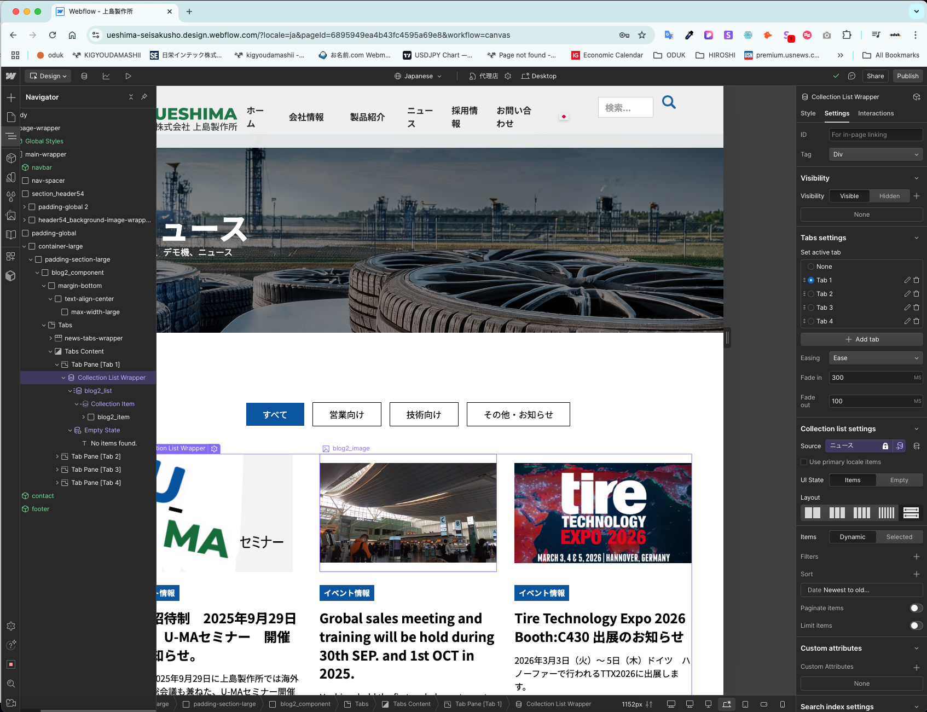The image size is (927, 712).
Task: Click the Preview play icon
Action: pos(128,76)
